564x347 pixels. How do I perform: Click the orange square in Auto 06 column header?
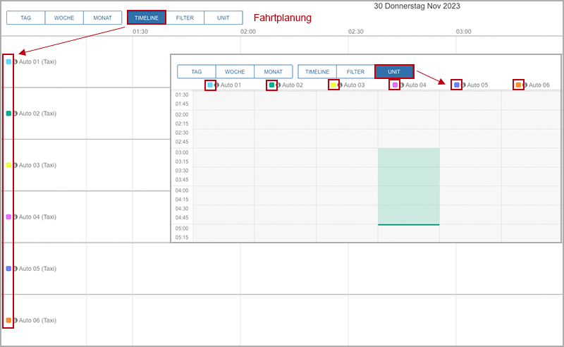tap(518, 85)
